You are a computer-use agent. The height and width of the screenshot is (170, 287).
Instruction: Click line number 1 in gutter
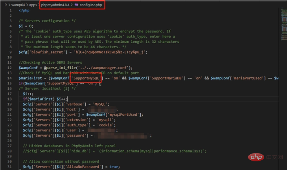(11, 11)
